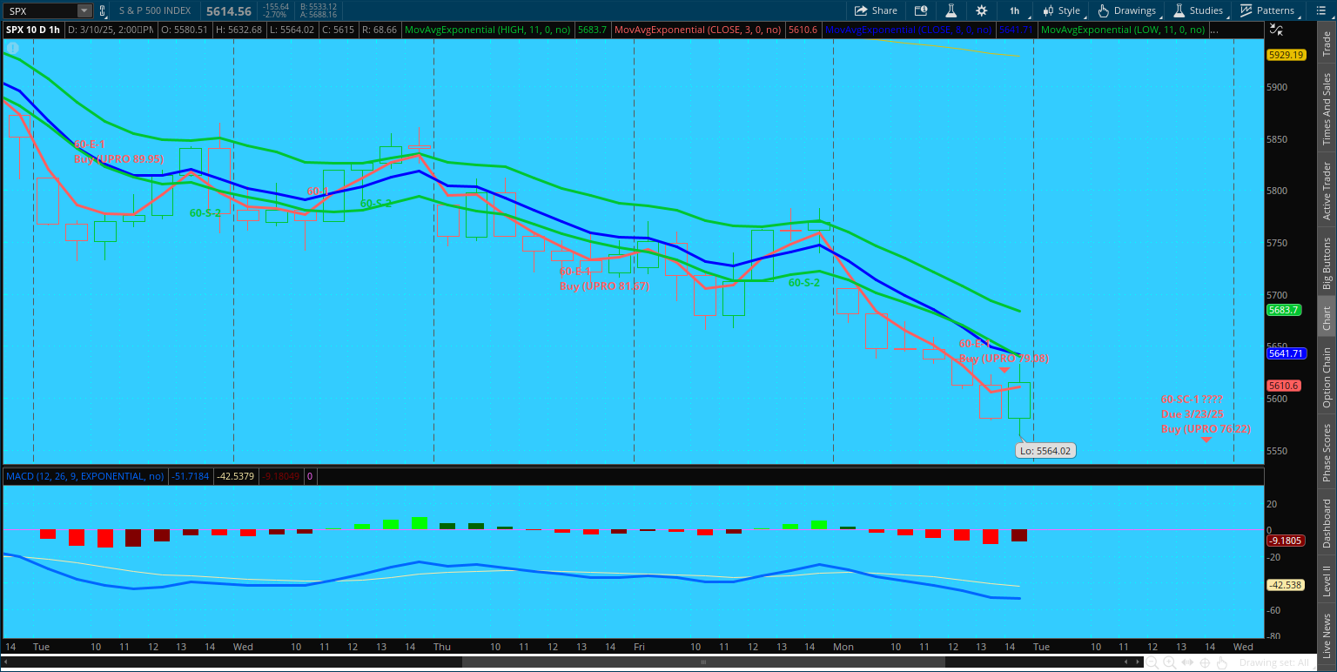
Task: Toggle the chart auto-scale arrows icon
Action: coord(1275,30)
